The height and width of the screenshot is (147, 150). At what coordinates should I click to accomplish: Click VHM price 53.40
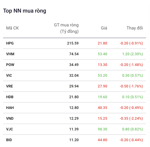[102, 54]
